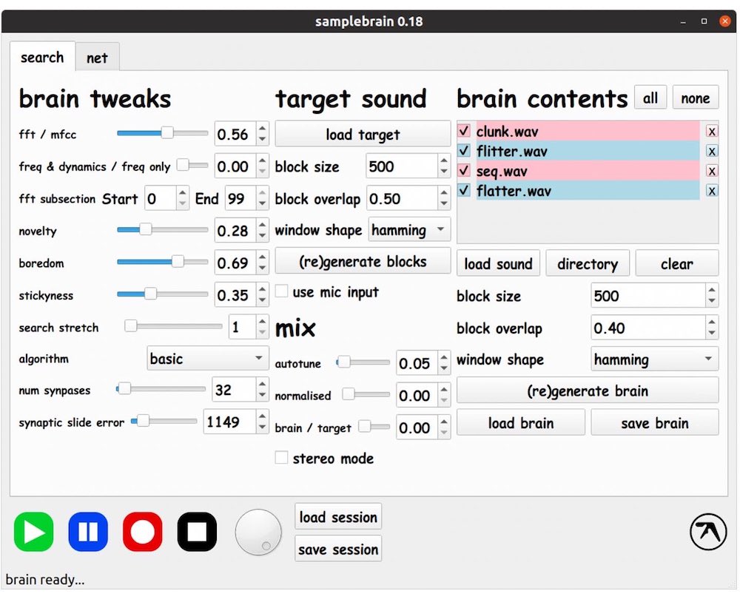Open brain contents window shape dropdown

pos(654,360)
